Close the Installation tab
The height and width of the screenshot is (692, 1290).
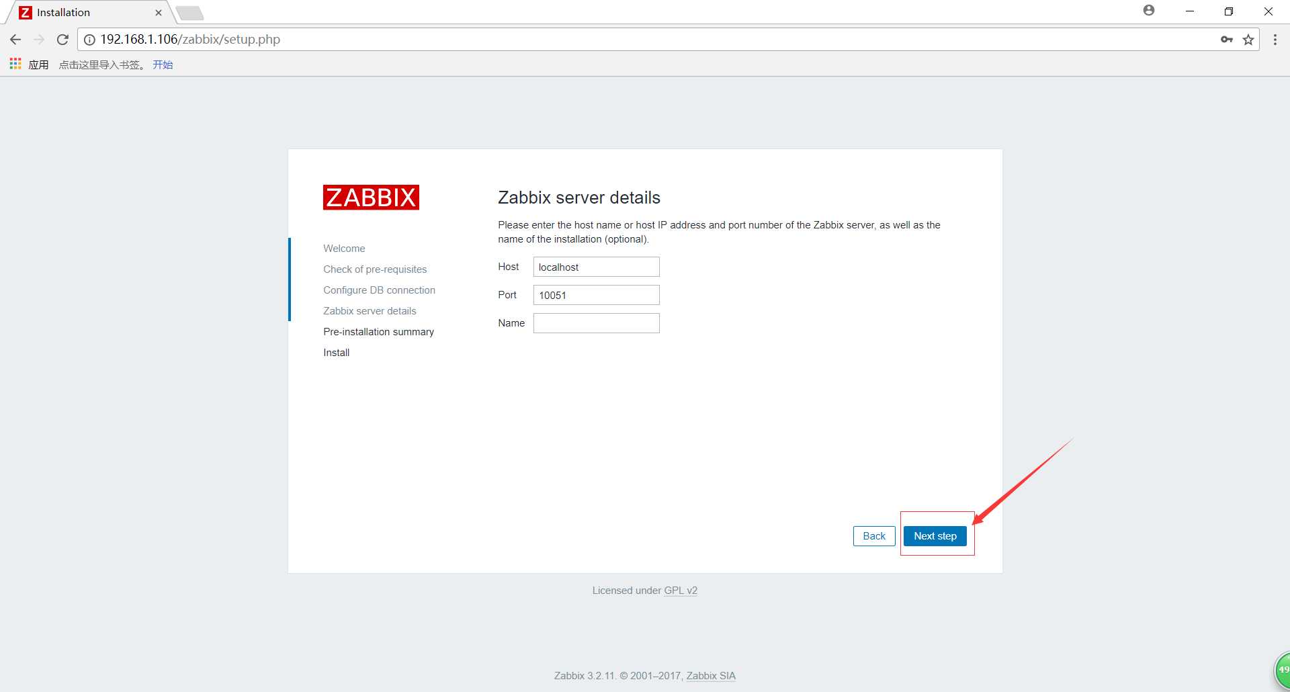pos(159,13)
